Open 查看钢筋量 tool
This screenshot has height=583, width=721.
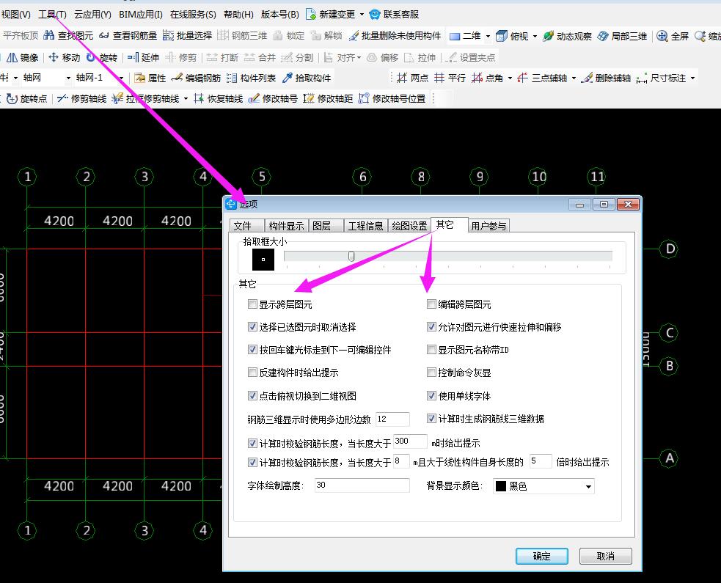coord(128,35)
